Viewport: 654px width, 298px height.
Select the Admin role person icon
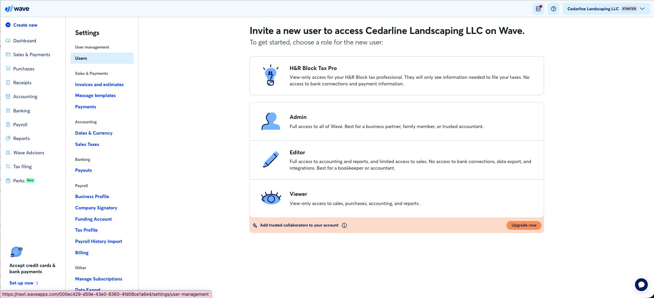tap(271, 121)
